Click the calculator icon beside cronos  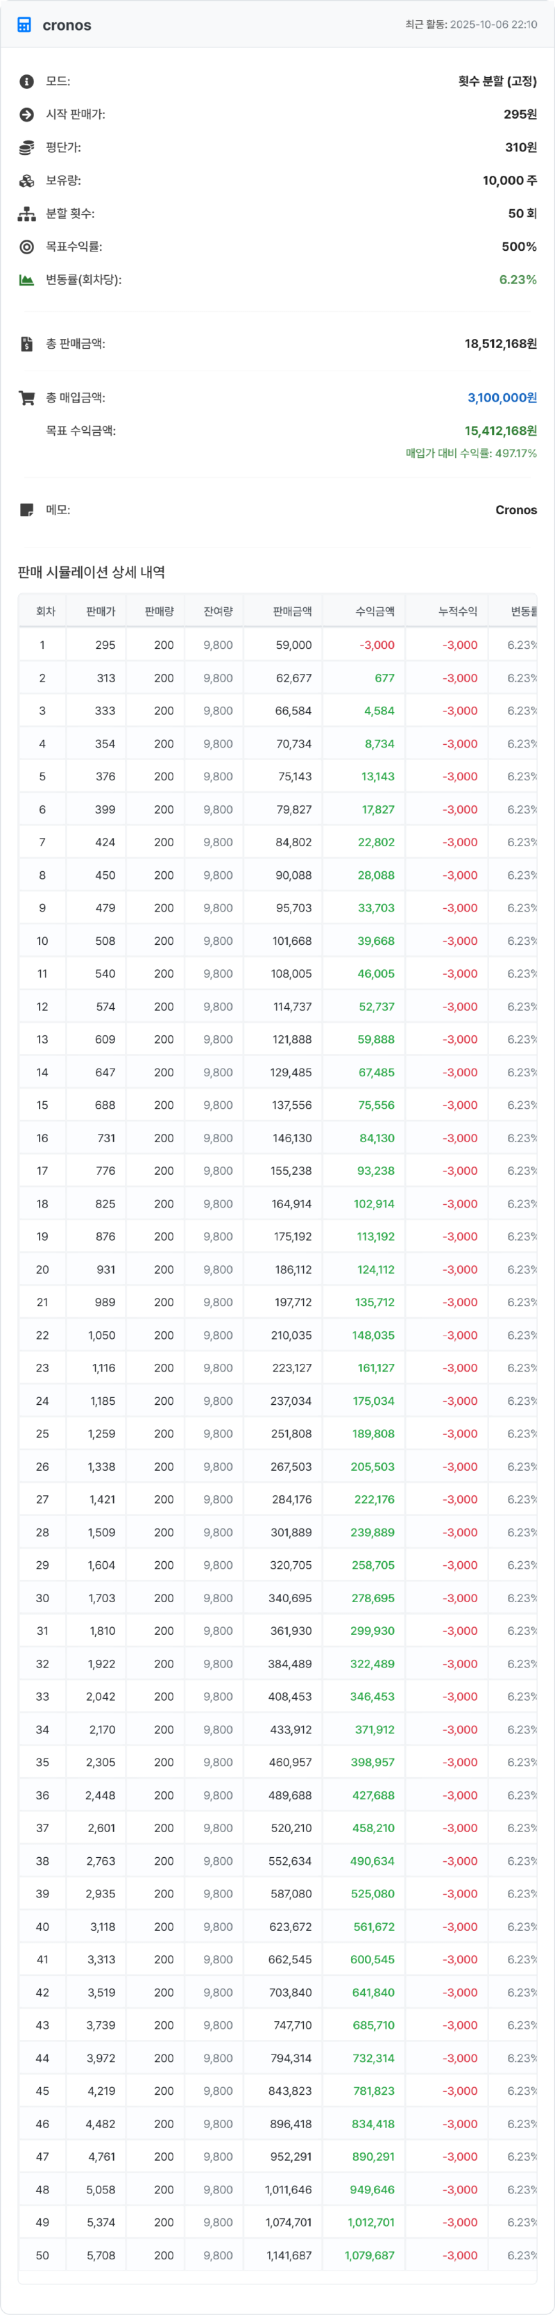24,25
